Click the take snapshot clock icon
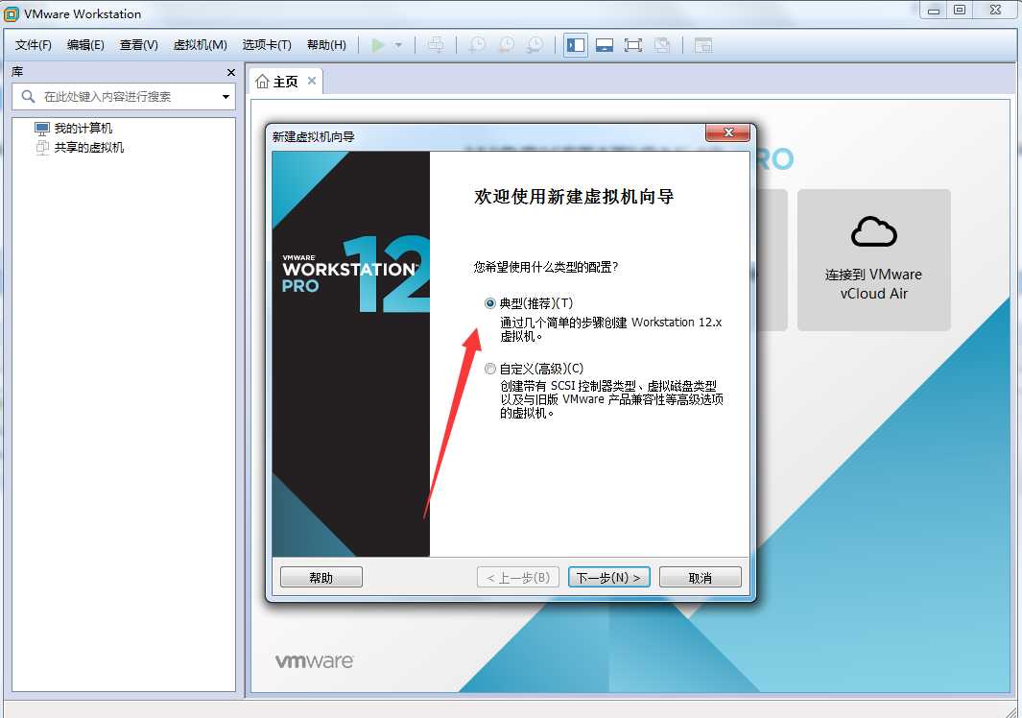The height and width of the screenshot is (718, 1022). click(477, 45)
